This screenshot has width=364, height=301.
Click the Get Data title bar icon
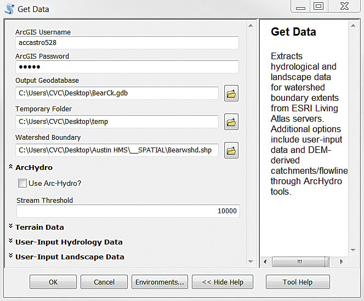pos(9,9)
